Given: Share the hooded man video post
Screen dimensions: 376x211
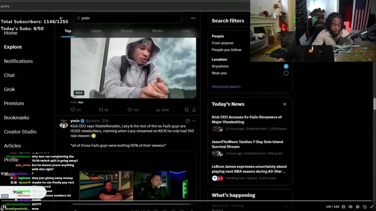Looking at the screenshot, I should [194, 110].
